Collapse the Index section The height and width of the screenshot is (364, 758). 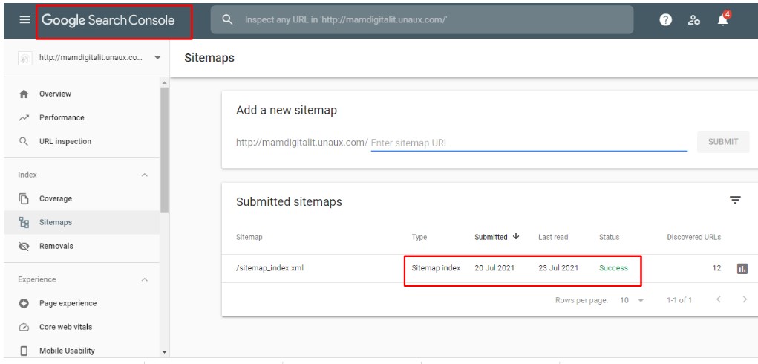[x=144, y=175]
